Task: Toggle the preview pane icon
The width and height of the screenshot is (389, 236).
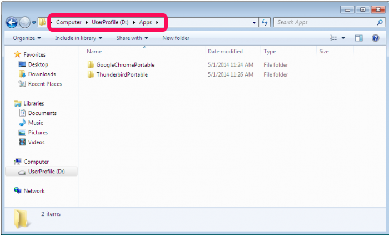Action: [x=359, y=38]
